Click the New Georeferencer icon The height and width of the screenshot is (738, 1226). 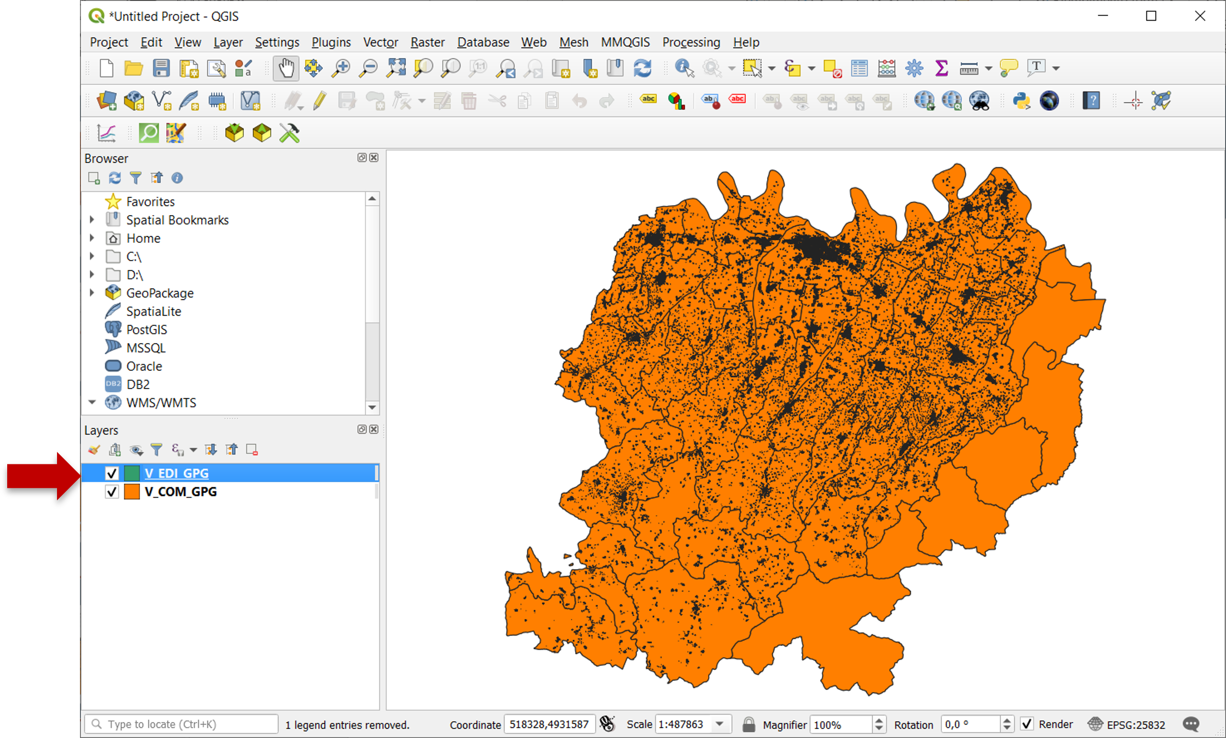(175, 133)
